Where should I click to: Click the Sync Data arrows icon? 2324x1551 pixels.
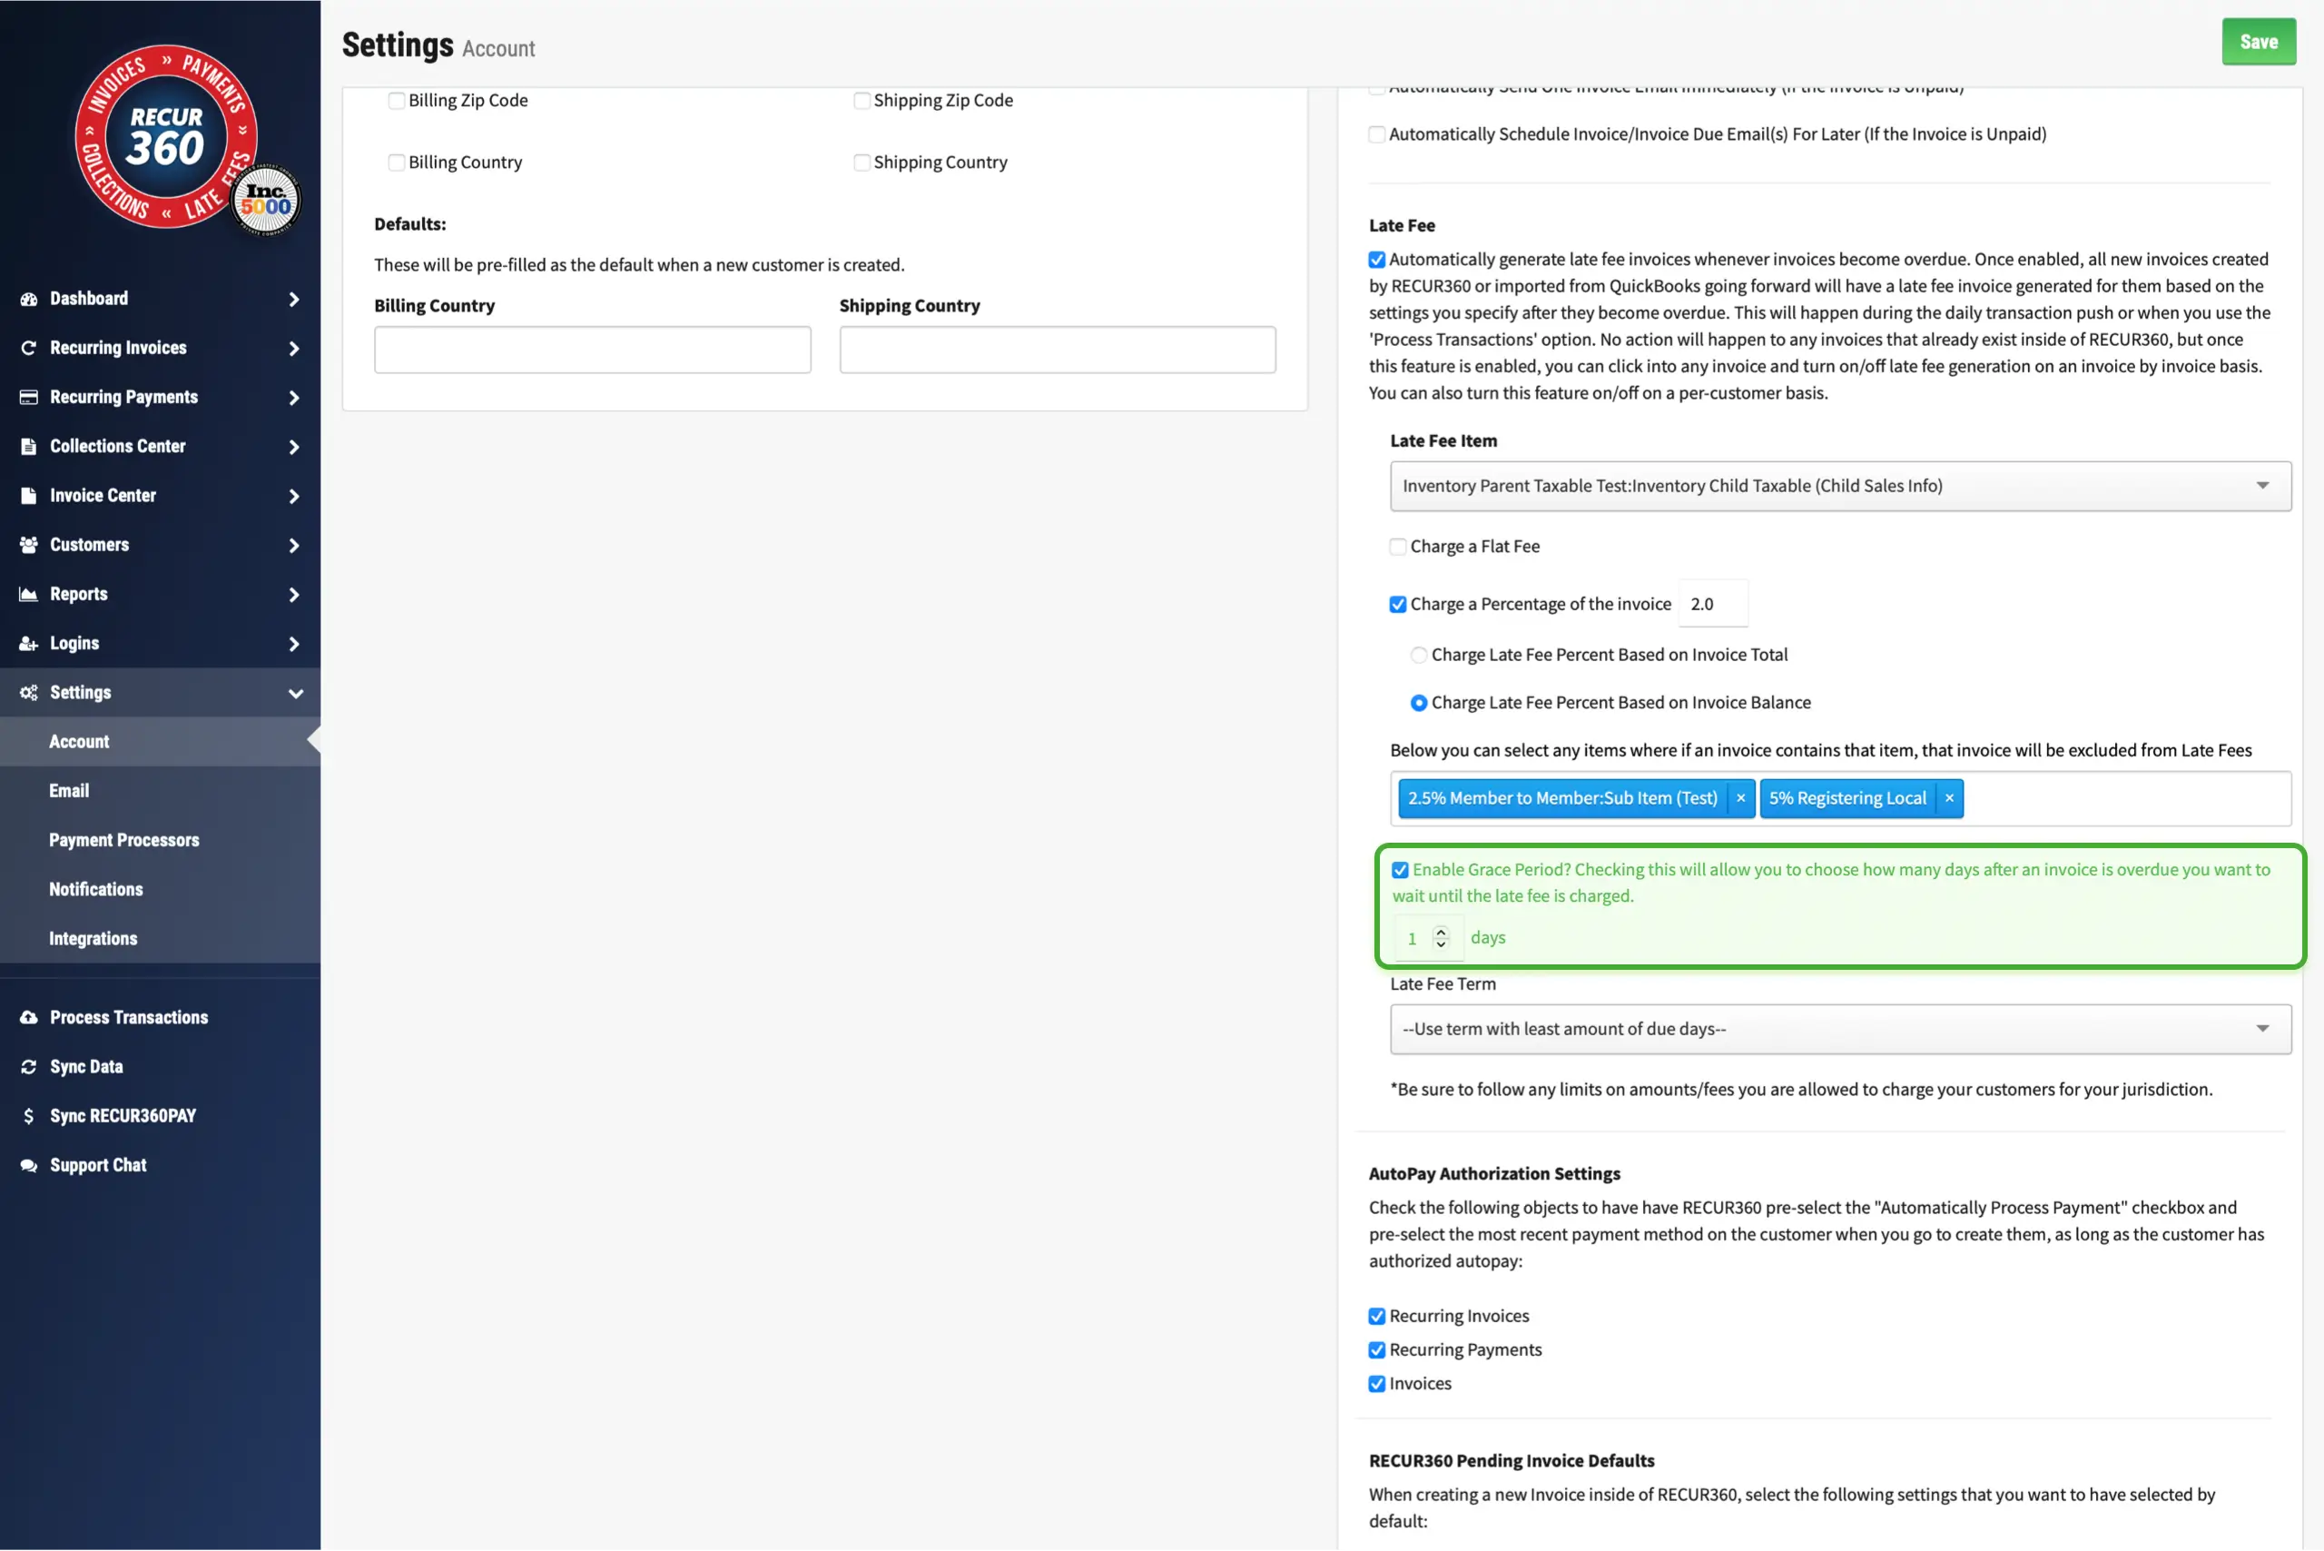click(x=29, y=1067)
